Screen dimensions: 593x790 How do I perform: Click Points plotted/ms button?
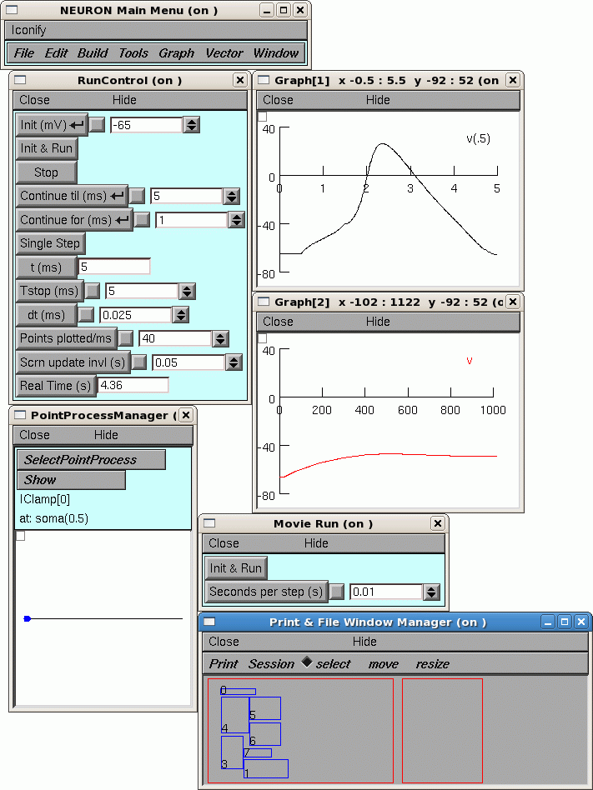pyautogui.click(x=66, y=338)
